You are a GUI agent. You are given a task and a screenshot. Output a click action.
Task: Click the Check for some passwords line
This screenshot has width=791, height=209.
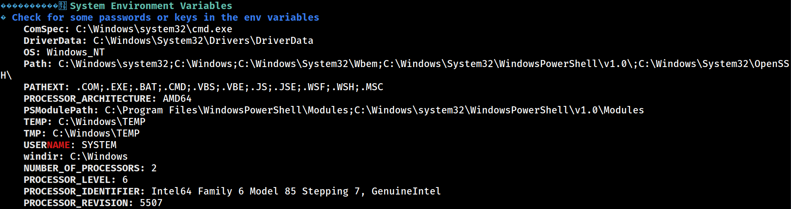[x=165, y=17]
